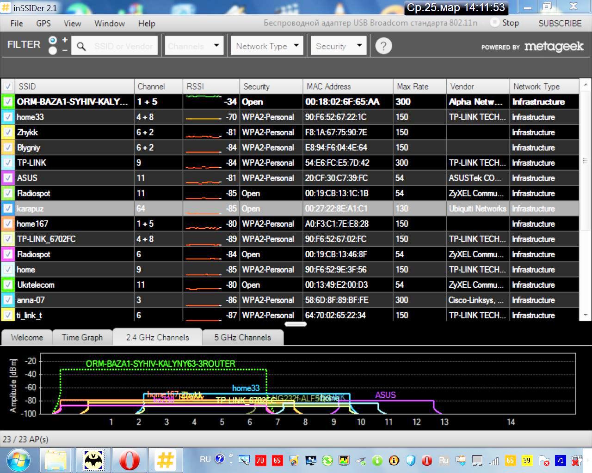Open the Welcome tab

click(x=27, y=337)
